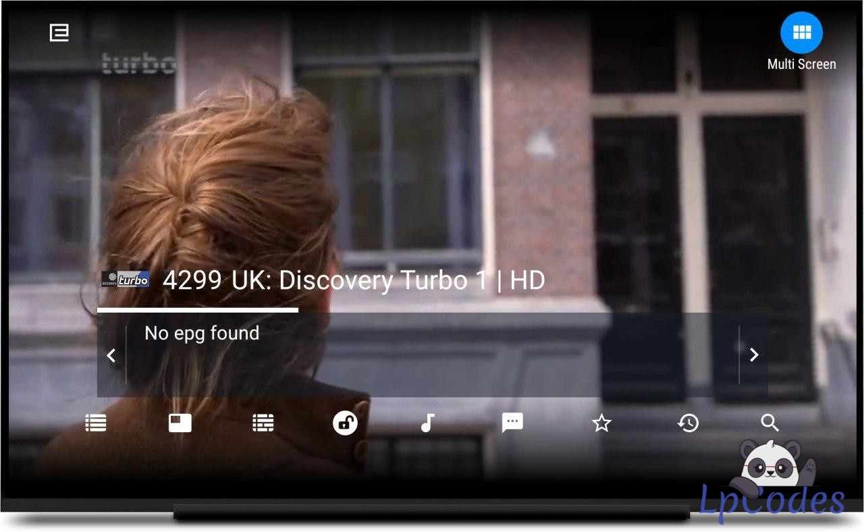
Task: Click the app logo in the top-left corner
Action: [59, 32]
